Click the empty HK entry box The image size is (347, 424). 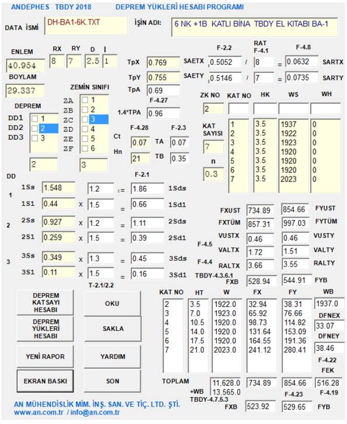[265, 108]
